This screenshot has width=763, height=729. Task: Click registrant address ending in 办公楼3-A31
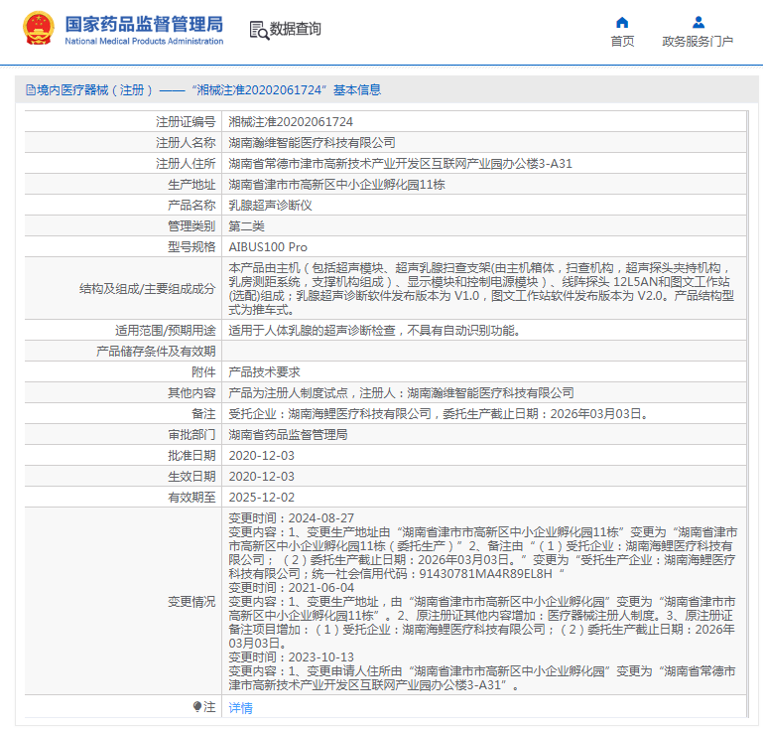(x=400, y=164)
